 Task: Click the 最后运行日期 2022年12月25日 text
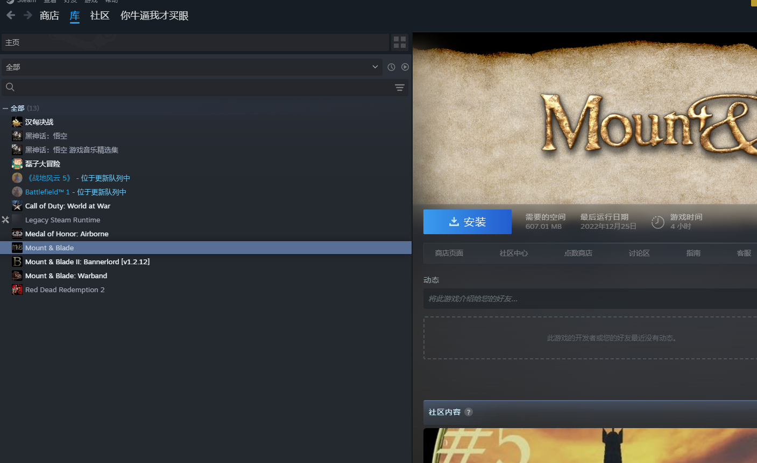(609, 221)
